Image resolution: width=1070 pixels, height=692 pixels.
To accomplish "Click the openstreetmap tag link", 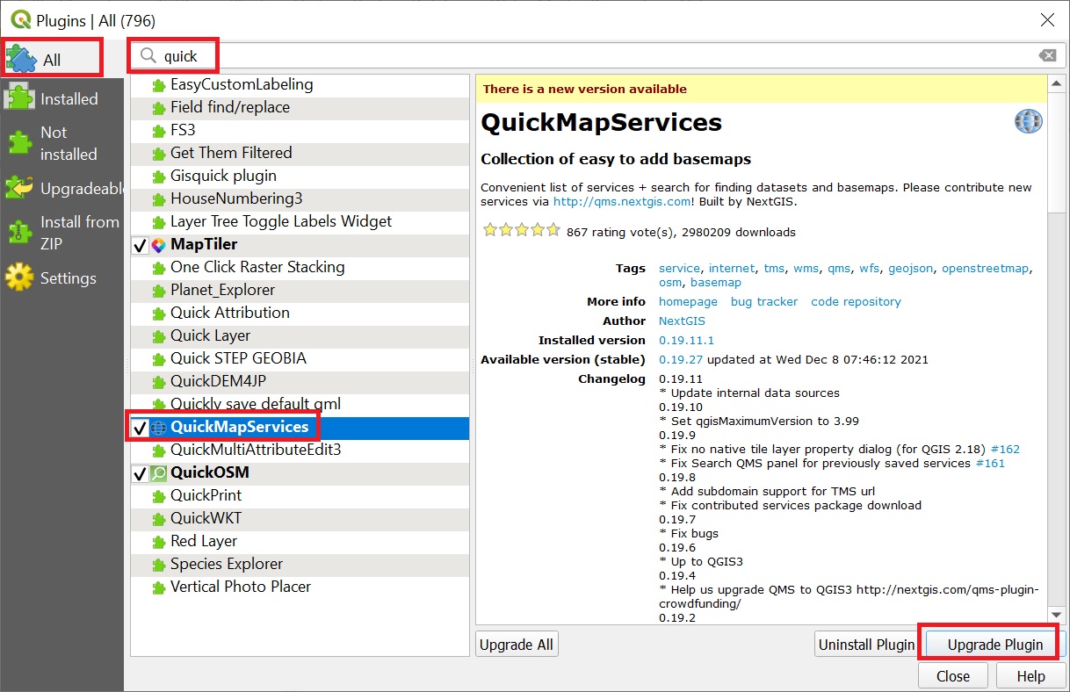I will tap(985, 268).
